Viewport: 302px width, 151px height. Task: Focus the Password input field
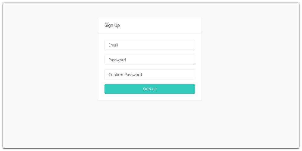click(150, 60)
